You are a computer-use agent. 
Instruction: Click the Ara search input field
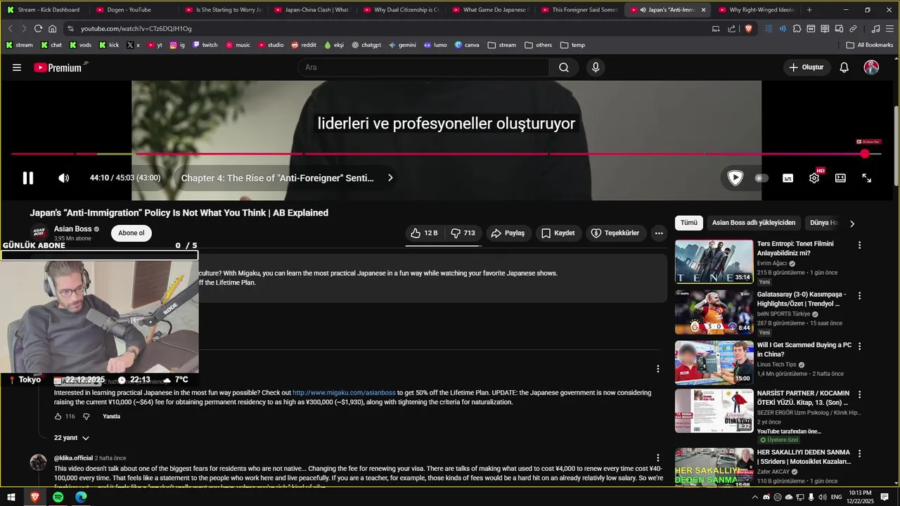(424, 67)
